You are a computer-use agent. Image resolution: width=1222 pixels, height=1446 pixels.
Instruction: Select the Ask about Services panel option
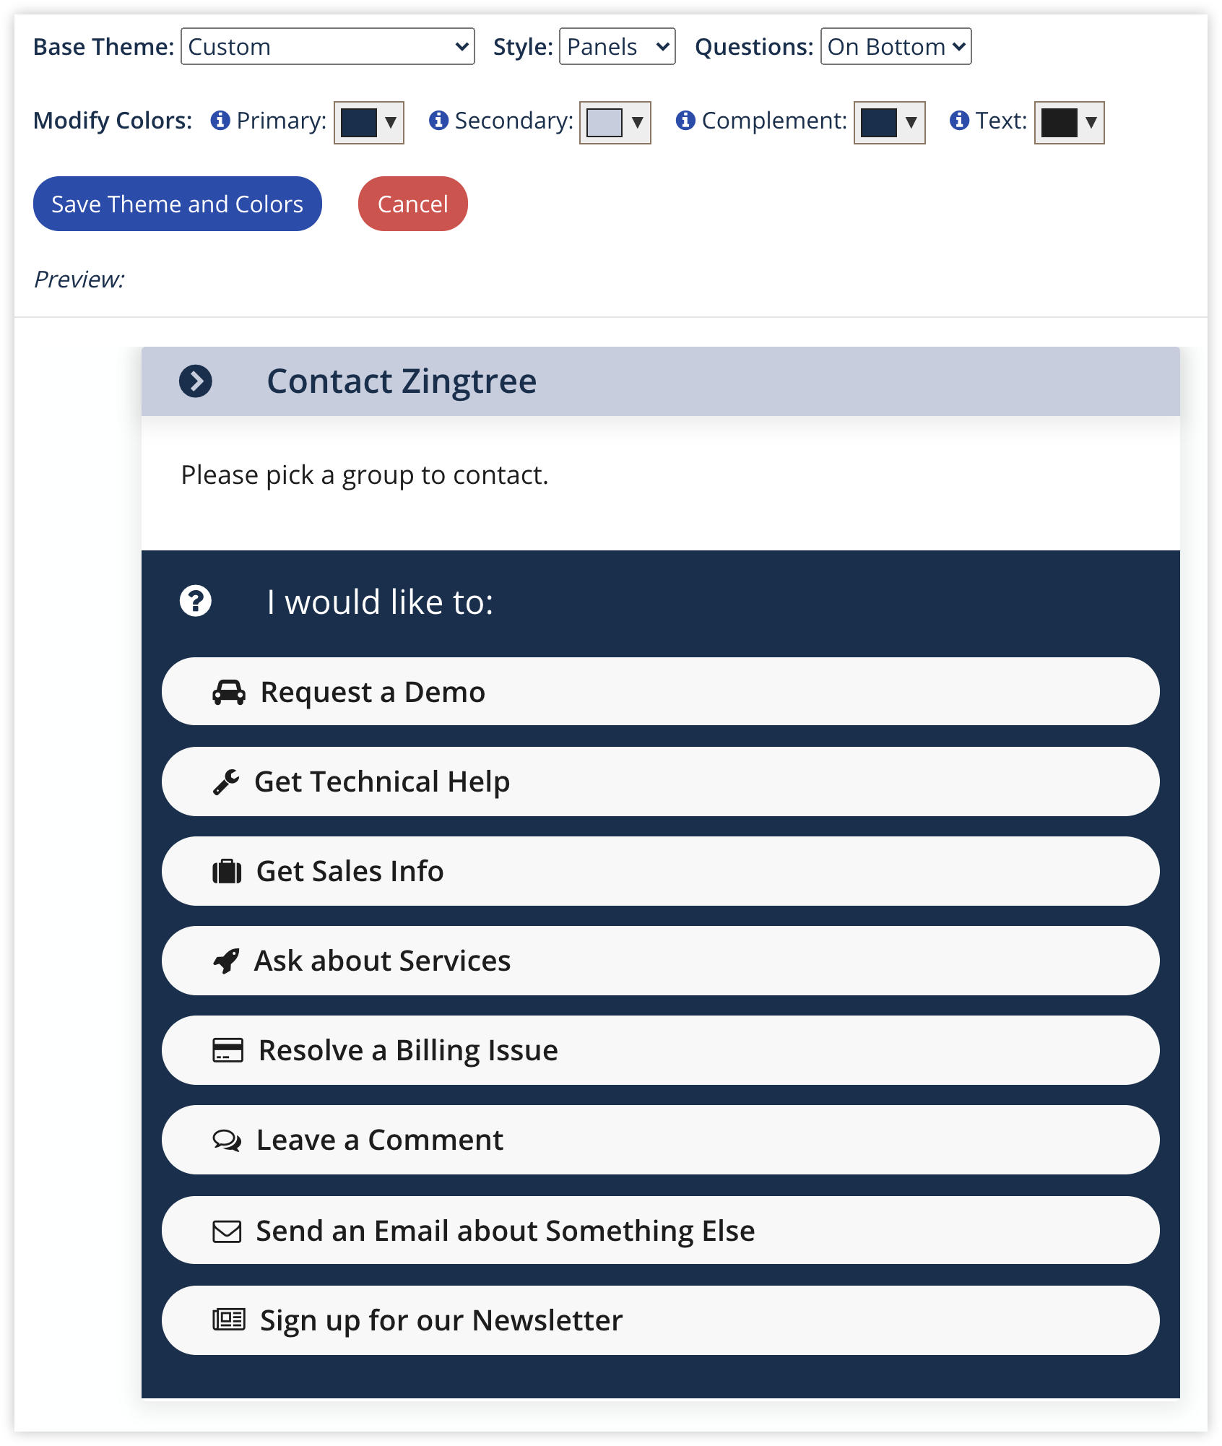tap(659, 961)
